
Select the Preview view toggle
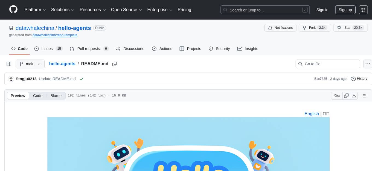click(x=18, y=96)
